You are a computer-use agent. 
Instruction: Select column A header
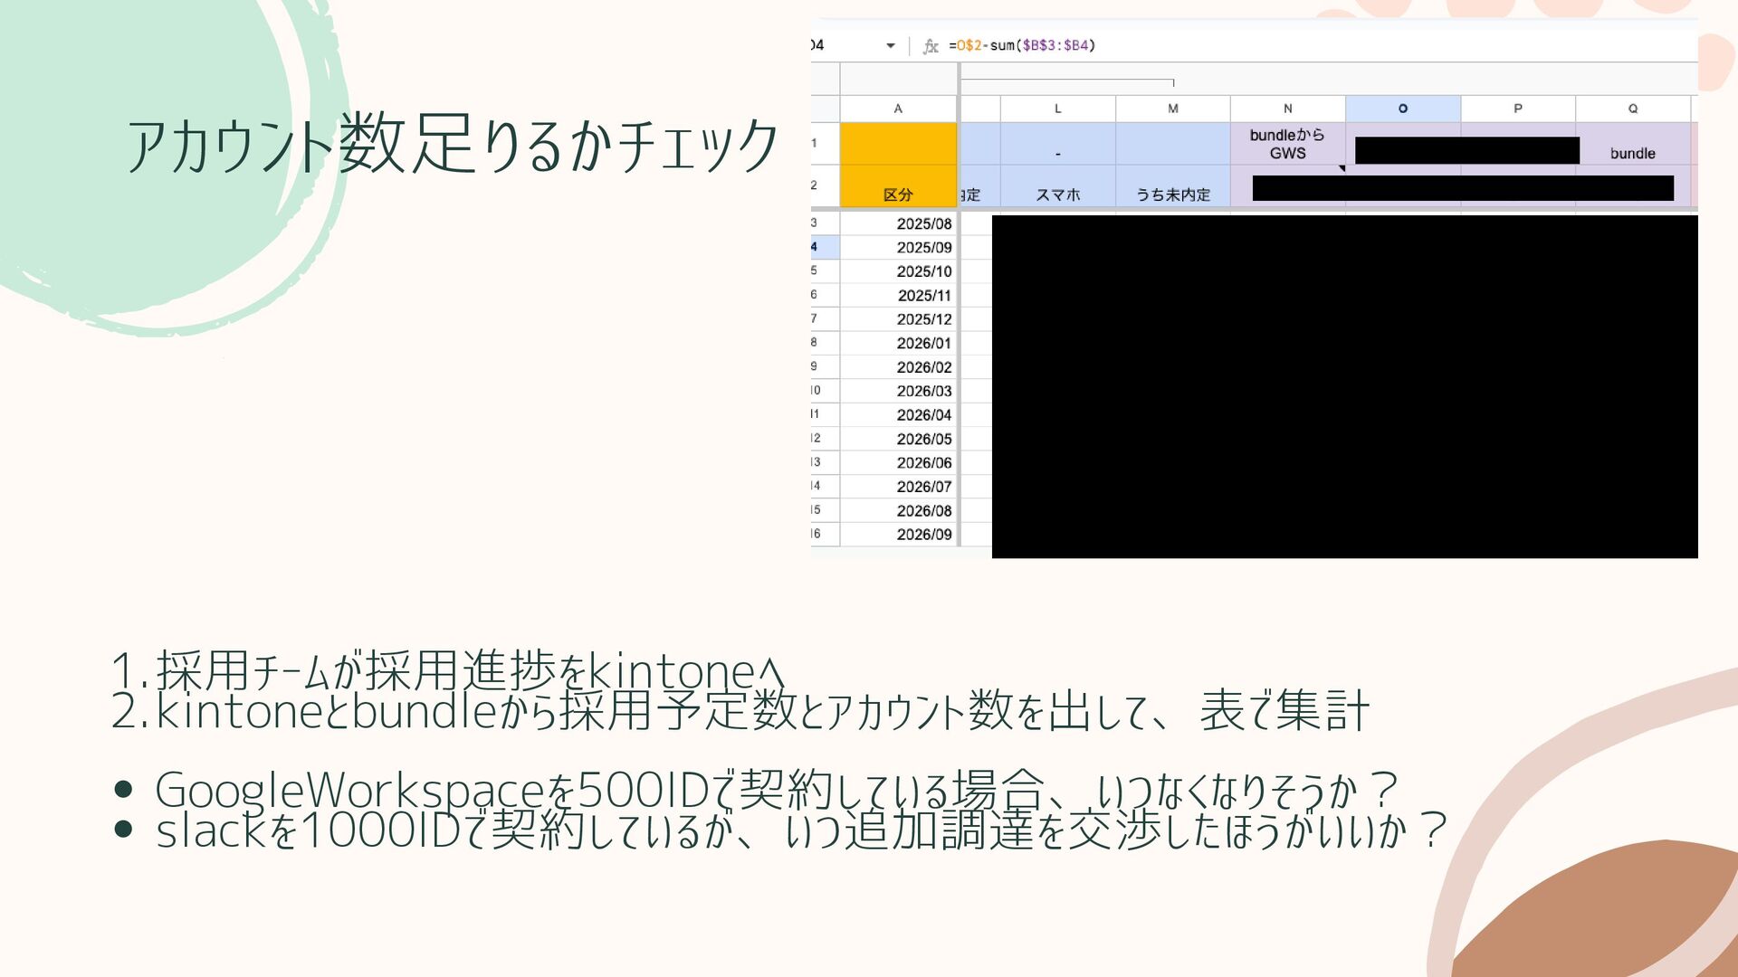pyautogui.click(x=898, y=109)
